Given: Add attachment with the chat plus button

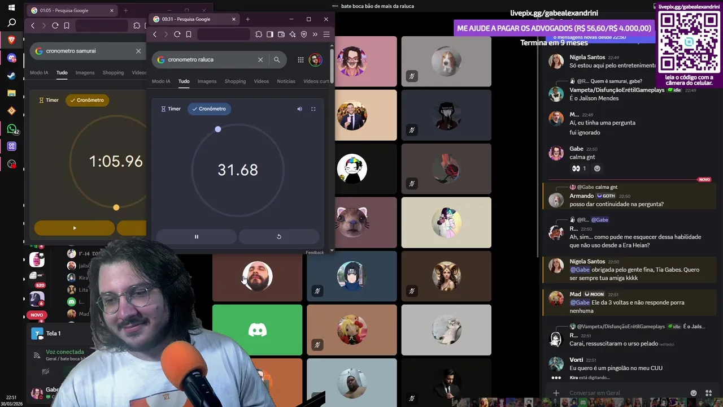Looking at the screenshot, I should coord(556,393).
